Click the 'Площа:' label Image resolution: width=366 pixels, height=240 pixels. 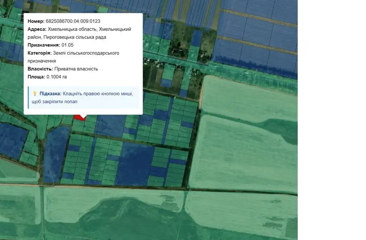36,77
